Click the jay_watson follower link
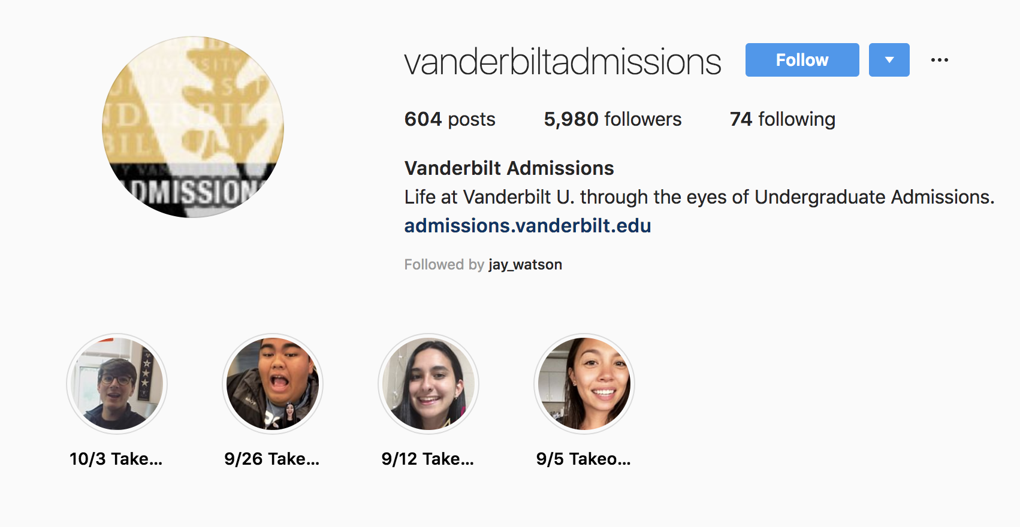Viewport: 1020px width, 527px height. point(525,265)
